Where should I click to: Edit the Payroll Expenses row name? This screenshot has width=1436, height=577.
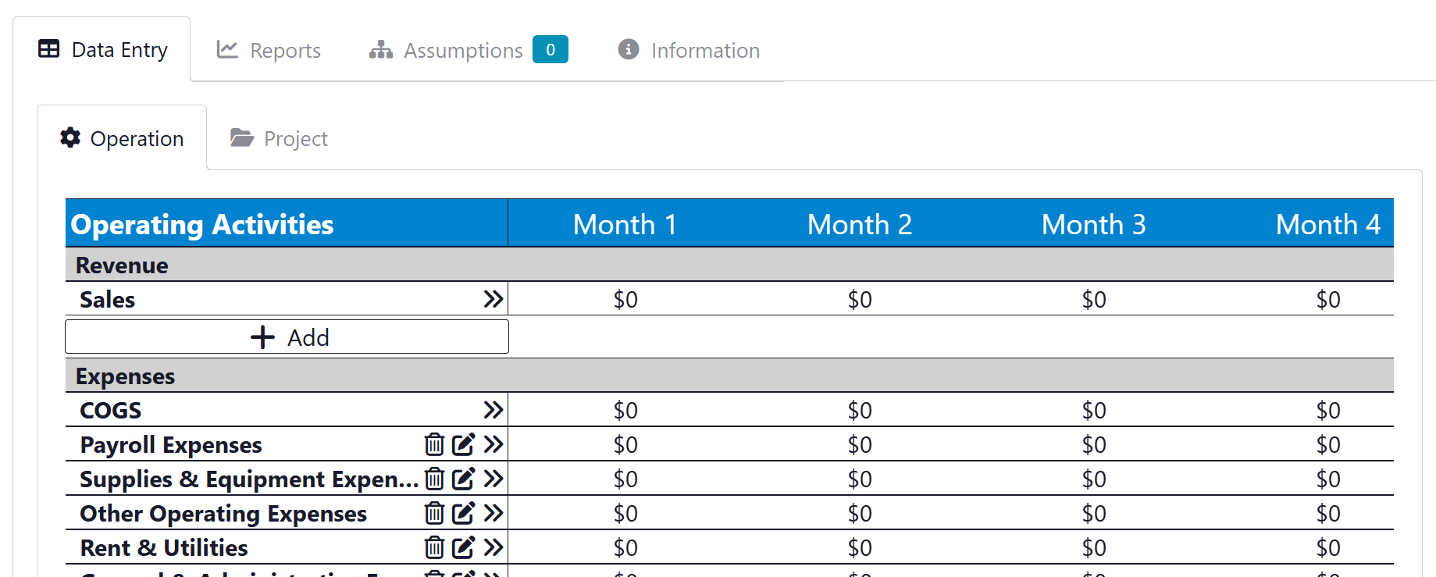[x=463, y=444]
